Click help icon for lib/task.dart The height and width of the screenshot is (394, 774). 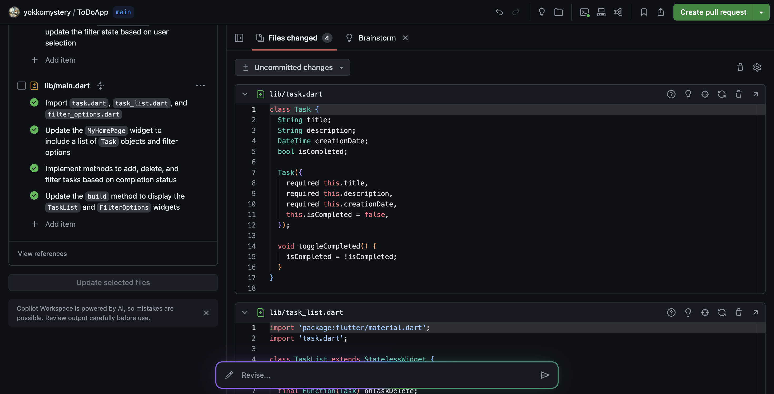pos(671,94)
